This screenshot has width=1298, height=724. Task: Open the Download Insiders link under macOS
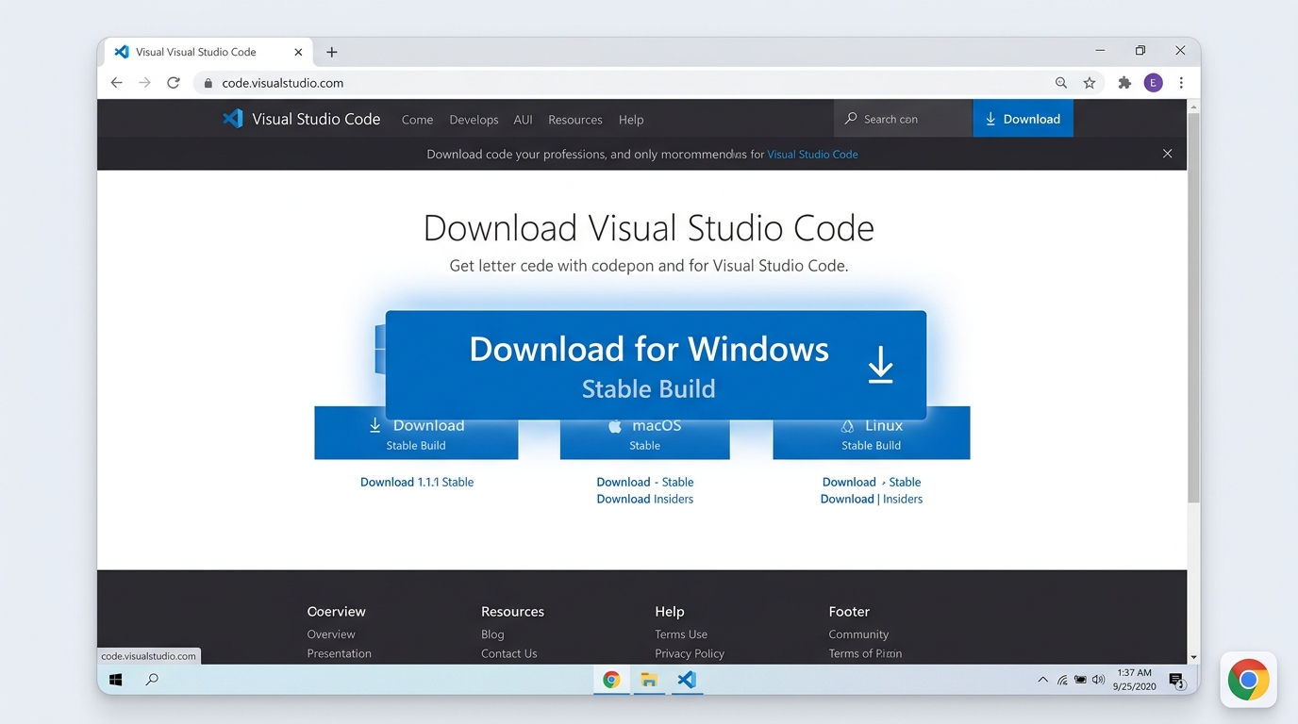coord(644,499)
